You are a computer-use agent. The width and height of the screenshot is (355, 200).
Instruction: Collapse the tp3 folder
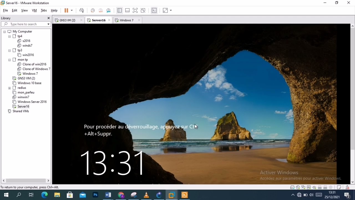click(9, 51)
